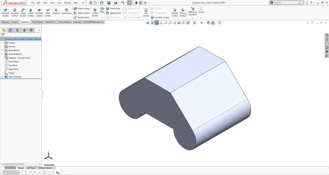Select the Mid-Surface tool

click(x=67, y=11)
